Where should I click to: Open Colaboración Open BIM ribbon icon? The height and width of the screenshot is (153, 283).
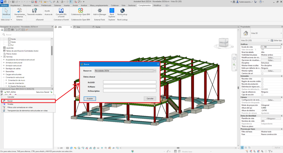coord(80,11)
